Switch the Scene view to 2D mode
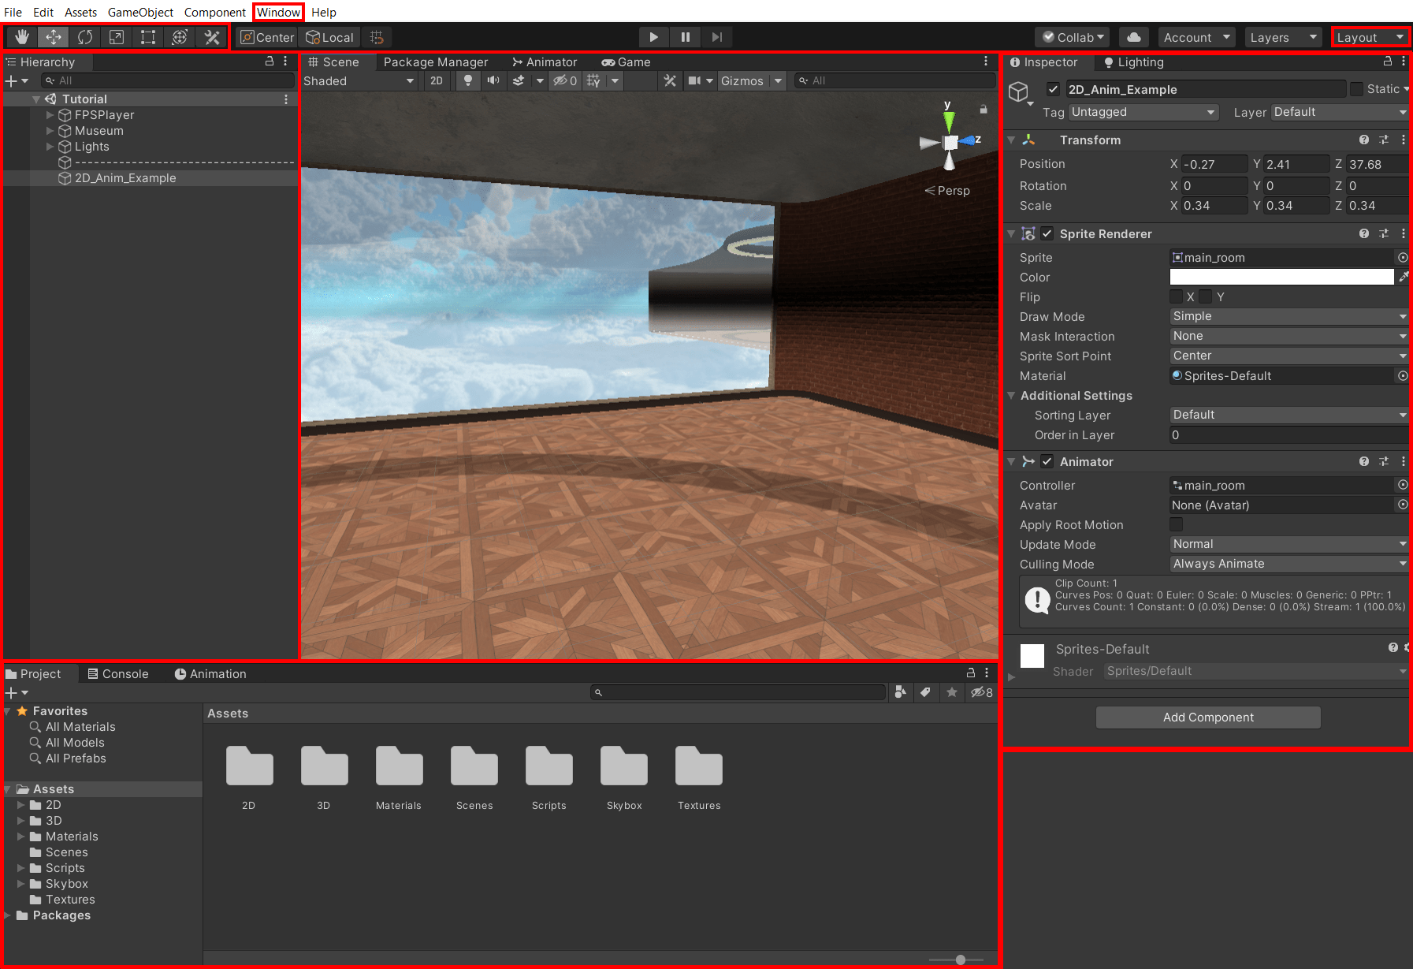This screenshot has width=1413, height=969. (x=436, y=80)
